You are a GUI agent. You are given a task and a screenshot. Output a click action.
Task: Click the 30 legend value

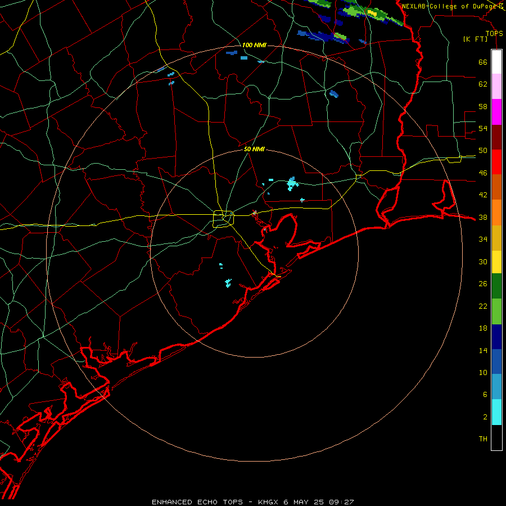coord(483,261)
